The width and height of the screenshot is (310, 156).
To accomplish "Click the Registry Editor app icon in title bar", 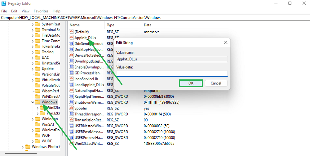I will [4, 3].
